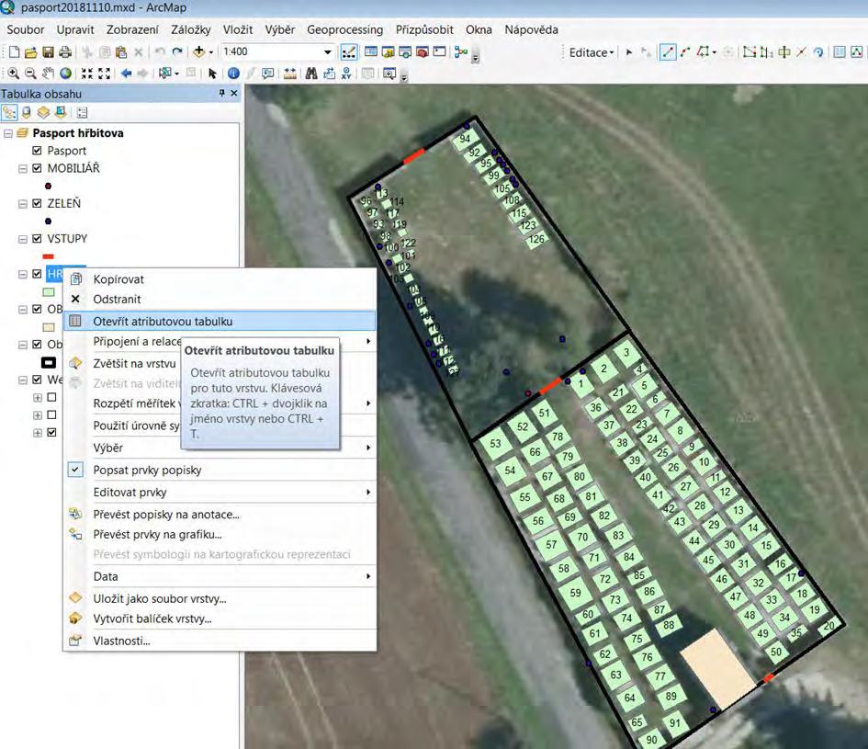Open the Go To XY tool
The width and height of the screenshot is (868, 749).
(346, 74)
